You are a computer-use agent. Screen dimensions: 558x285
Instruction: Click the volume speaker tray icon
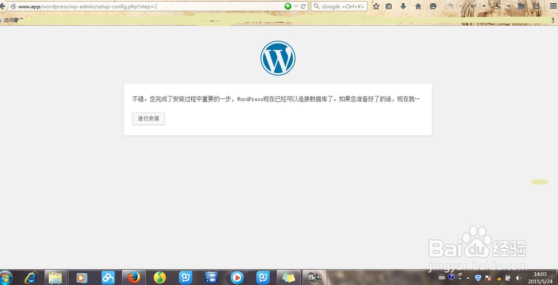pyautogui.click(x=518, y=278)
